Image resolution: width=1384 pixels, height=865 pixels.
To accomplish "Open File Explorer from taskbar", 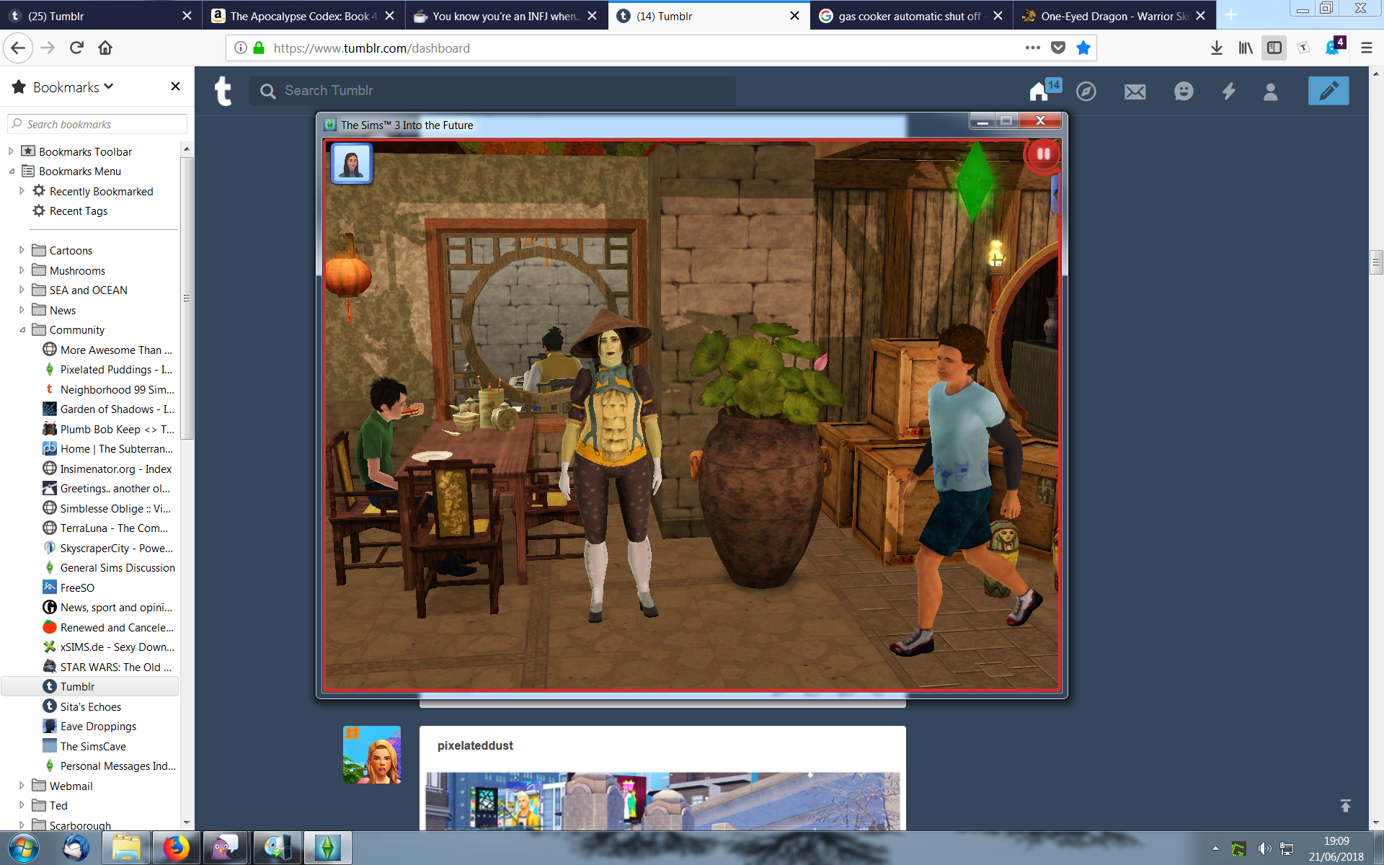I will (126, 848).
